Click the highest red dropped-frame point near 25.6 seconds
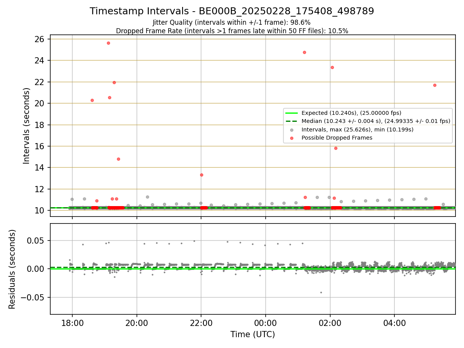This screenshot has height=348, width=464. (x=108, y=43)
